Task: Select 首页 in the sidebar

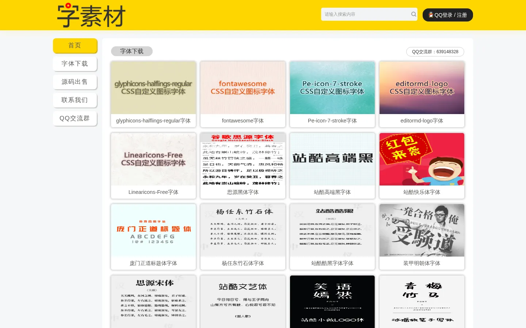Action: click(75, 46)
